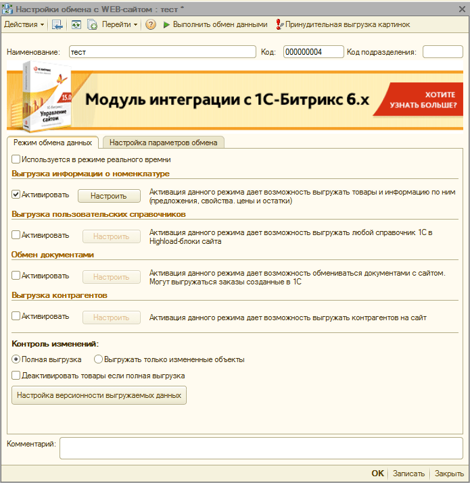Click the reread/refresh toolbar icon
470x483 pixels.
[76, 24]
